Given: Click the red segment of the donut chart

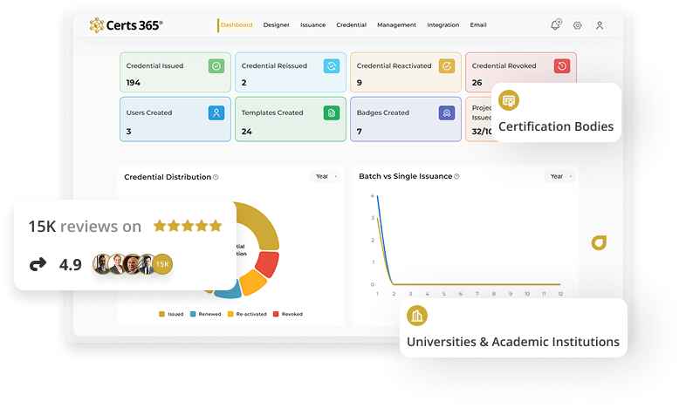Looking at the screenshot, I should coord(268,264).
